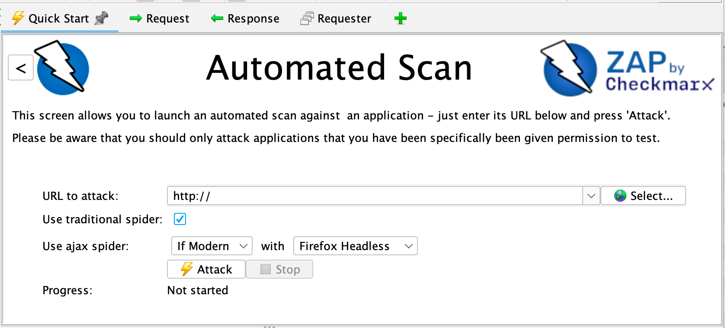Open the Firefox Headless browser dropdown
This screenshot has width=725, height=328.
tap(355, 246)
